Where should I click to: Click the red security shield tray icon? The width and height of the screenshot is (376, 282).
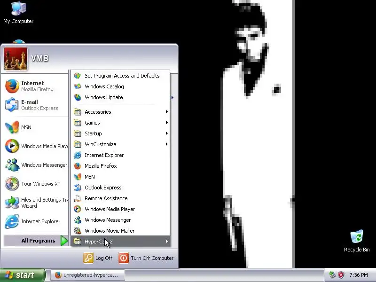(x=341, y=275)
